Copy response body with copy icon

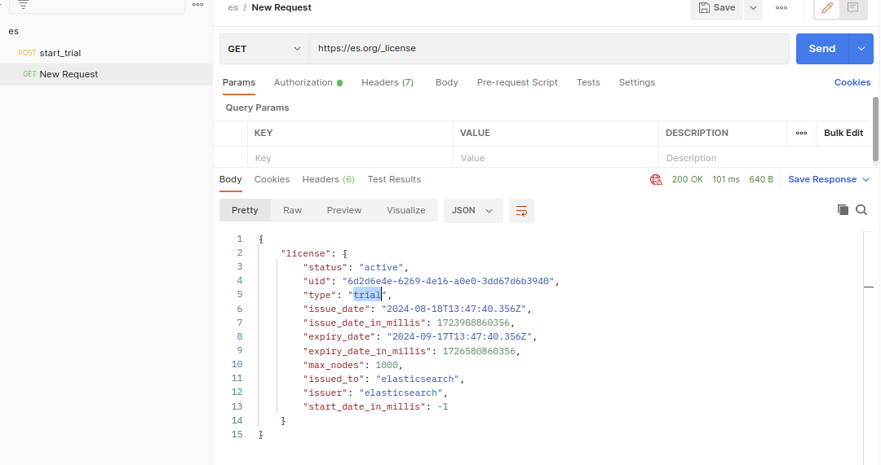point(843,210)
